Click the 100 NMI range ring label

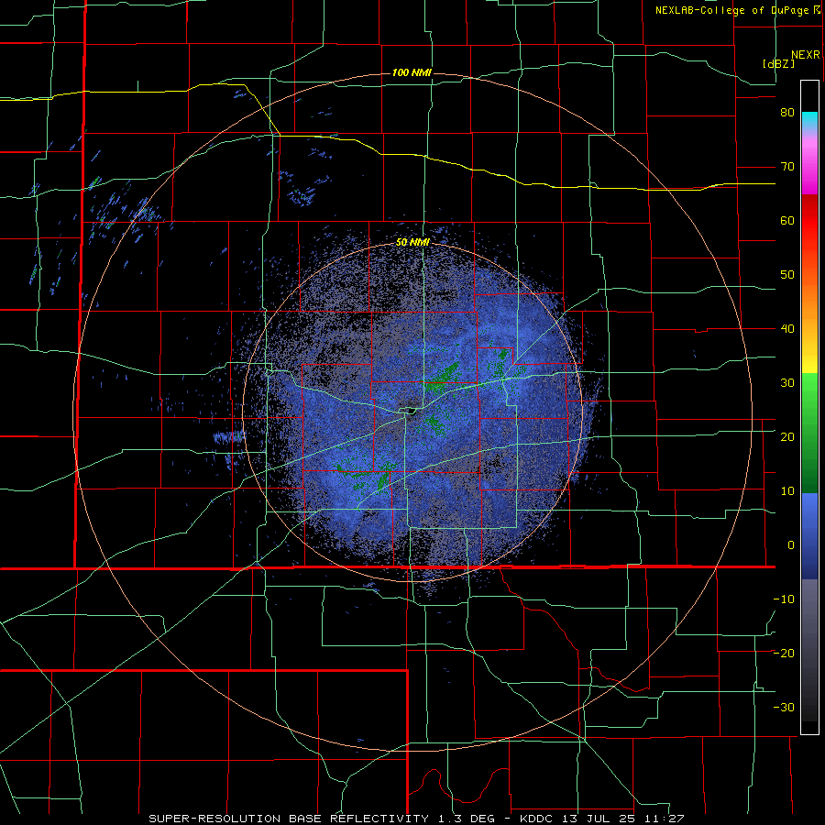pyautogui.click(x=412, y=72)
